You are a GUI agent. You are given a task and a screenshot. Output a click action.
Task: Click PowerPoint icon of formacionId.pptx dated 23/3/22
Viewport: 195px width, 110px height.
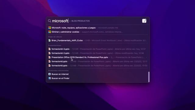49,61
